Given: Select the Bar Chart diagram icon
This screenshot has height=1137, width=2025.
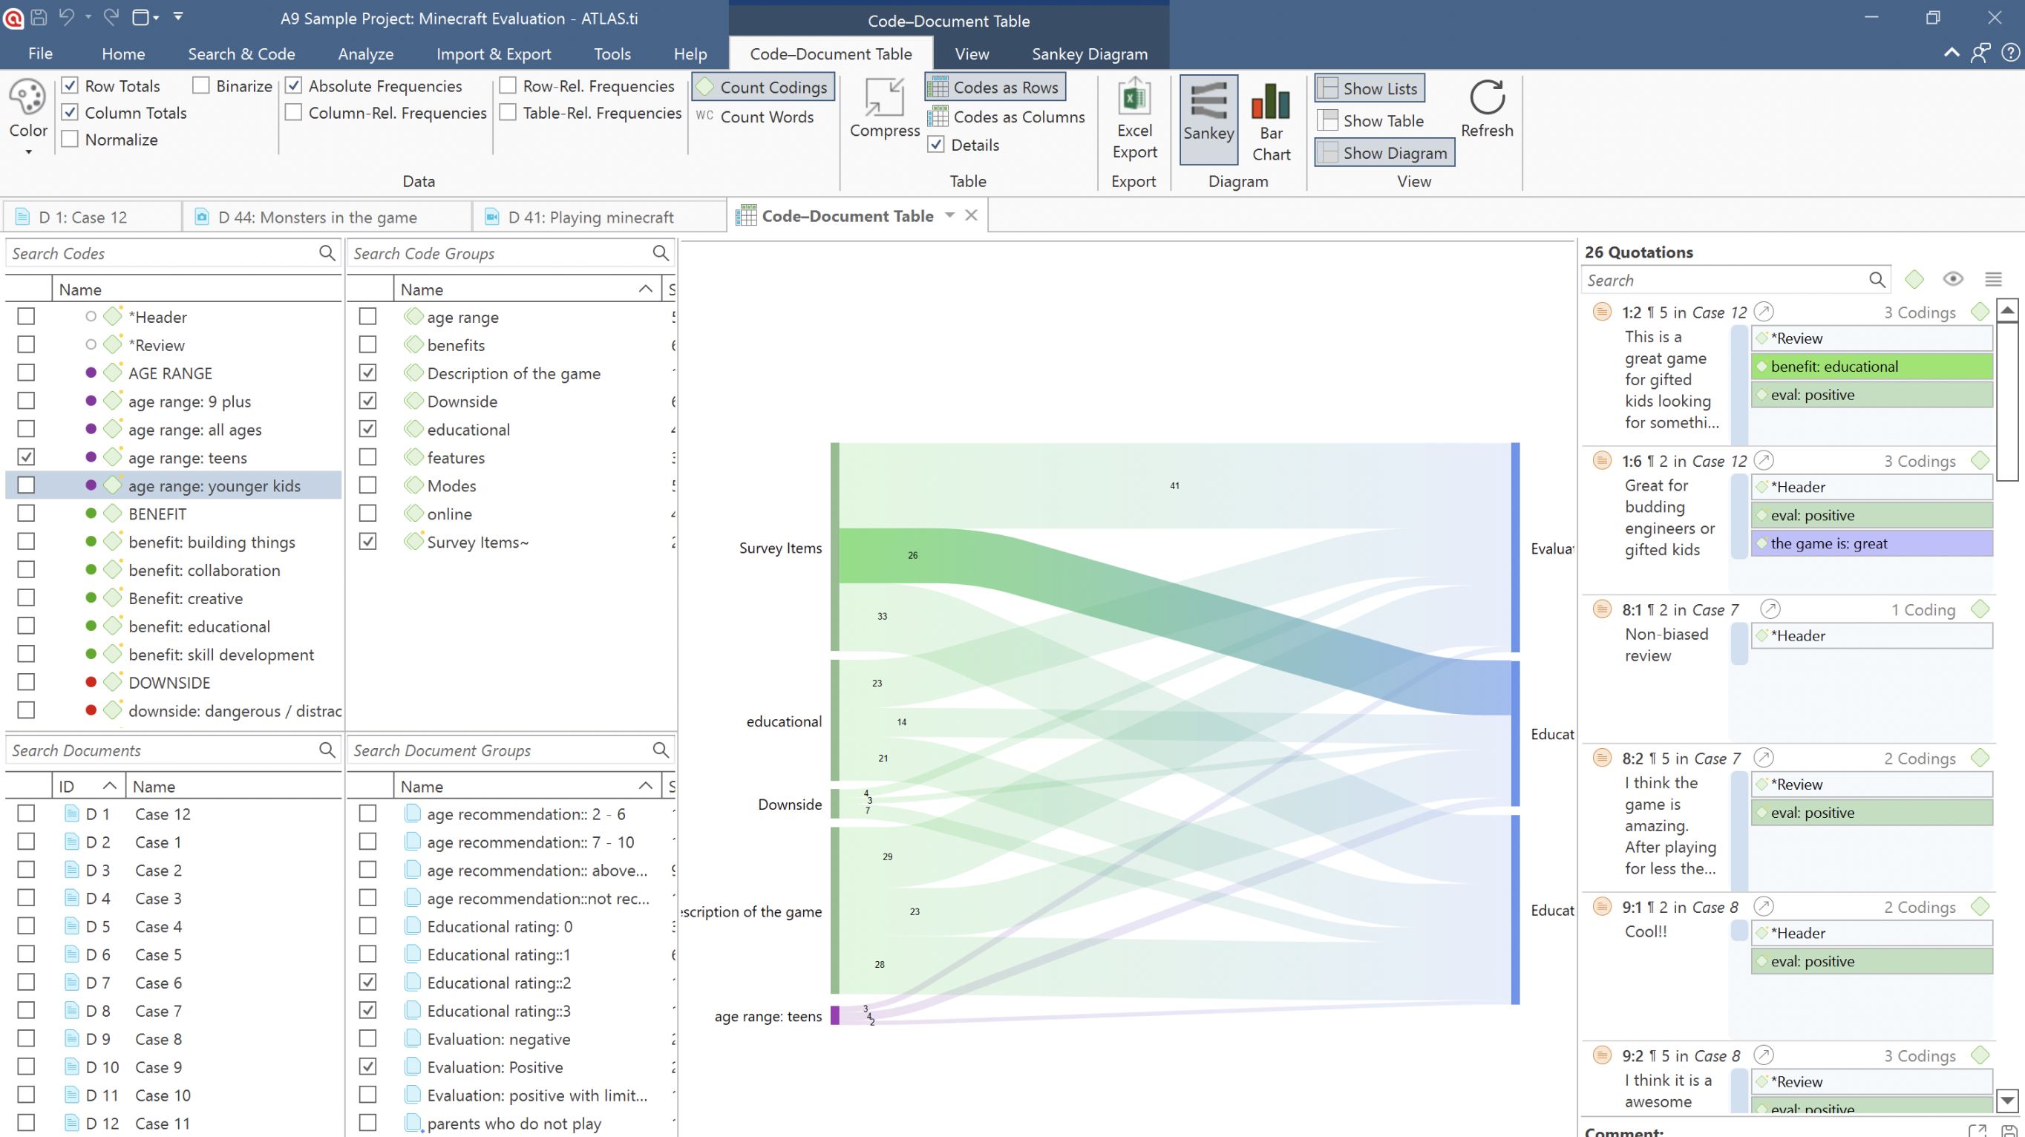Looking at the screenshot, I should [x=1270, y=102].
